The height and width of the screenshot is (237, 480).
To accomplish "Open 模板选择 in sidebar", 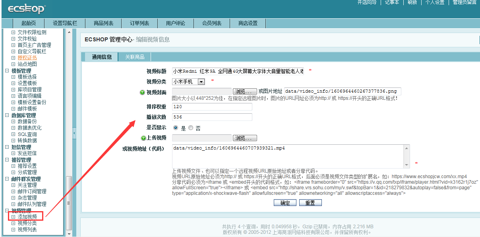I will click(27, 77).
